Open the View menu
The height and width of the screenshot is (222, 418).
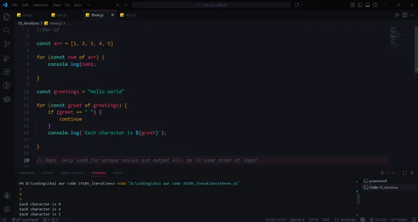(x=57, y=5)
